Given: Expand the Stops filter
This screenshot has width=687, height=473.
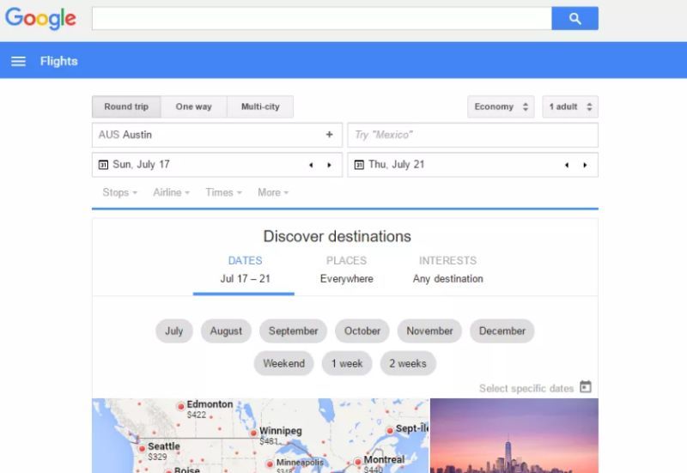Looking at the screenshot, I should pyautogui.click(x=119, y=192).
